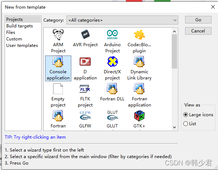Pick the Arduino Project template icon
The width and height of the screenshot is (218, 170).
pos(112,34)
